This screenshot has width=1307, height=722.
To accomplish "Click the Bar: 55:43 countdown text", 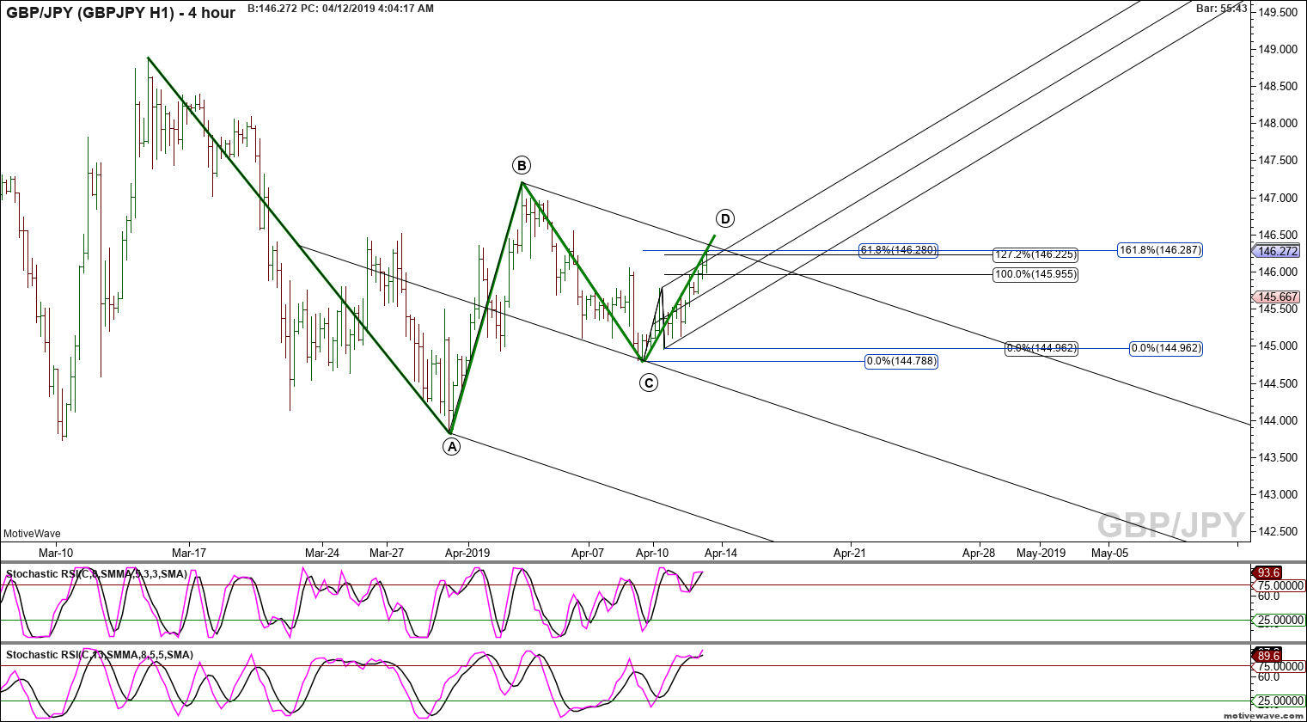I will click(1221, 8).
